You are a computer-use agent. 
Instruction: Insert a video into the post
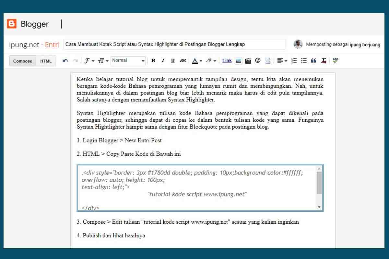248,61
